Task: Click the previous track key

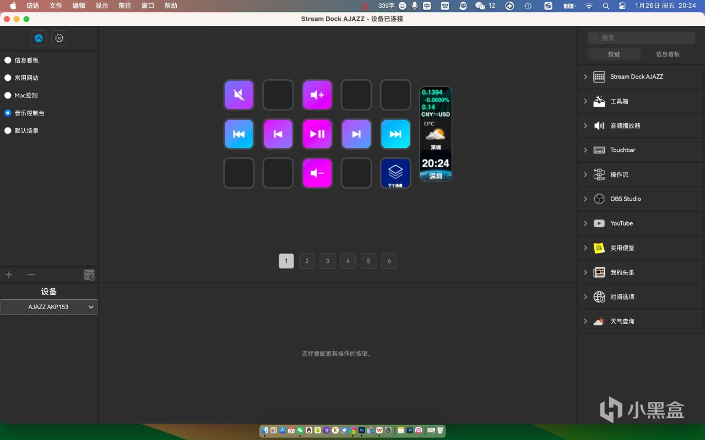Action: tap(278, 134)
